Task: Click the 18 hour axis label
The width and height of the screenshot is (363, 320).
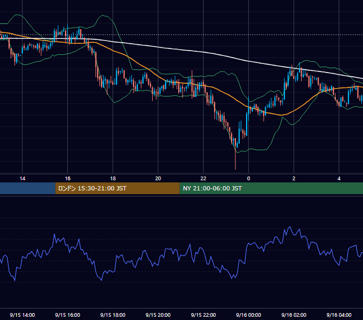Action: [x=113, y=179]
